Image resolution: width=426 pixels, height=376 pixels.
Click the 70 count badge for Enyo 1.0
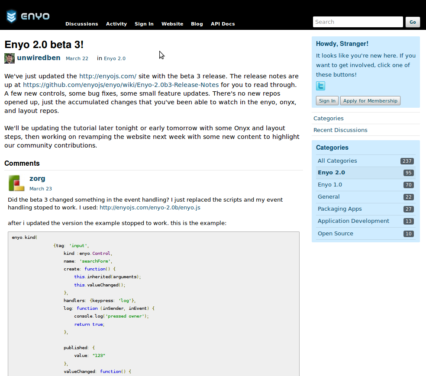click(x=409, y=185)
